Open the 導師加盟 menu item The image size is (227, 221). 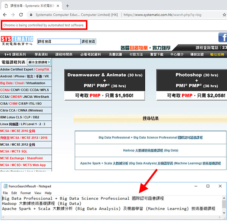pos(197,54)
